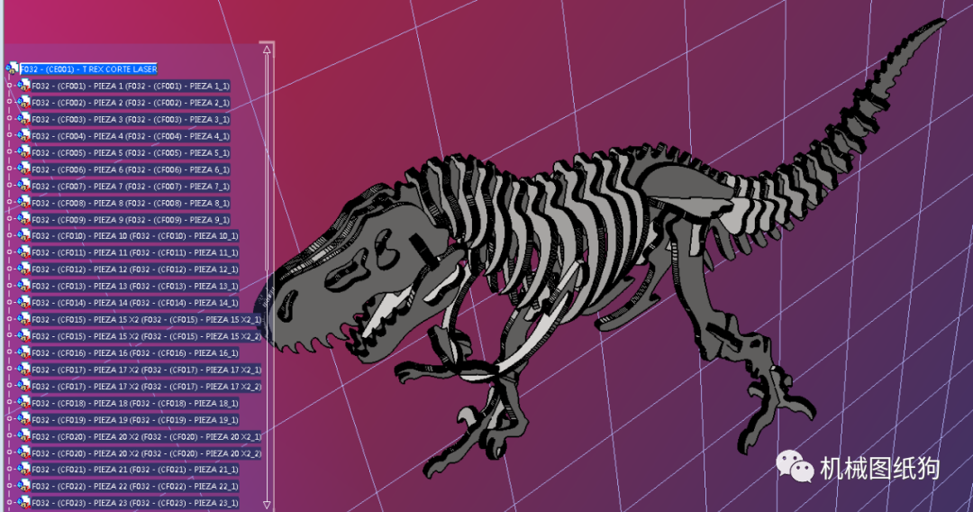Screen dimensions: 973x512
Task: Click the tree panel scroll-down arrow
Action: 267,505
